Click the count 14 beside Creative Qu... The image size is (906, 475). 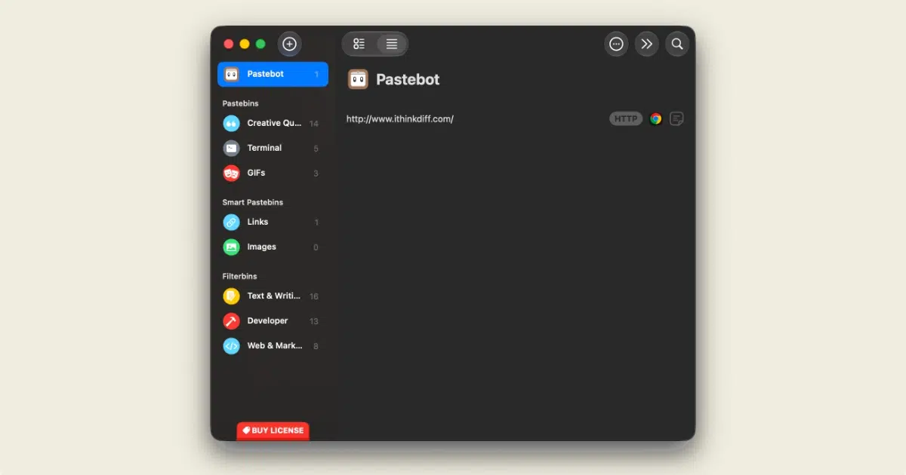coord(314,124)
